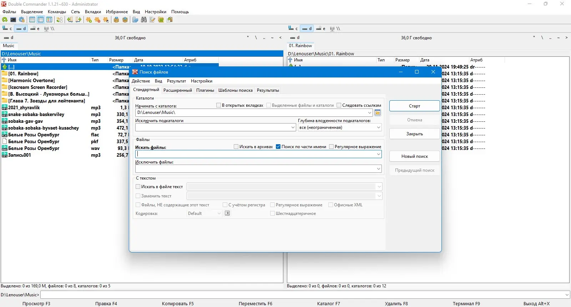Enable 'В открытых вкладках' checkbox
Image resolution: width=571 pixels, height=307 pixels.
click(x=218, y=105)
